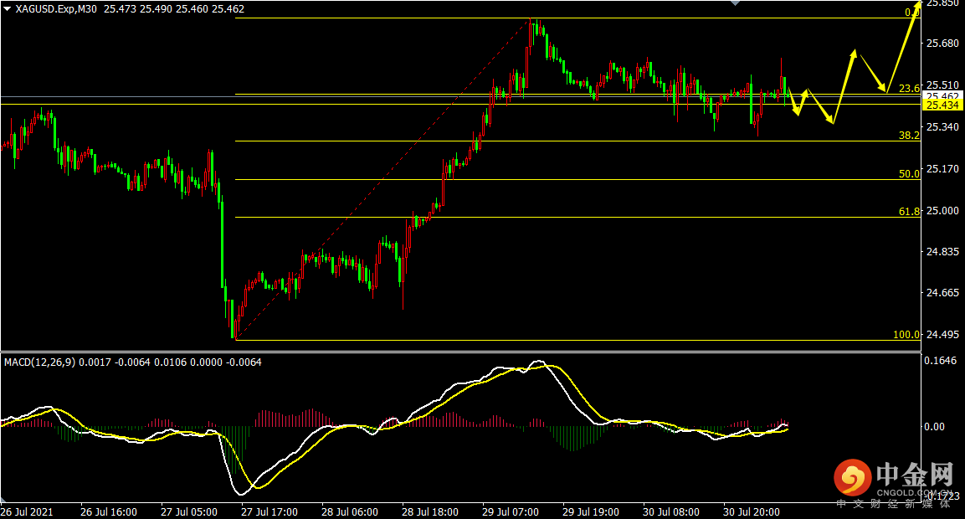The height and width of the screenshot is (519, 965).
Task: Click the 27 Jul 05:00 time label
Action: tap(189, 512)
